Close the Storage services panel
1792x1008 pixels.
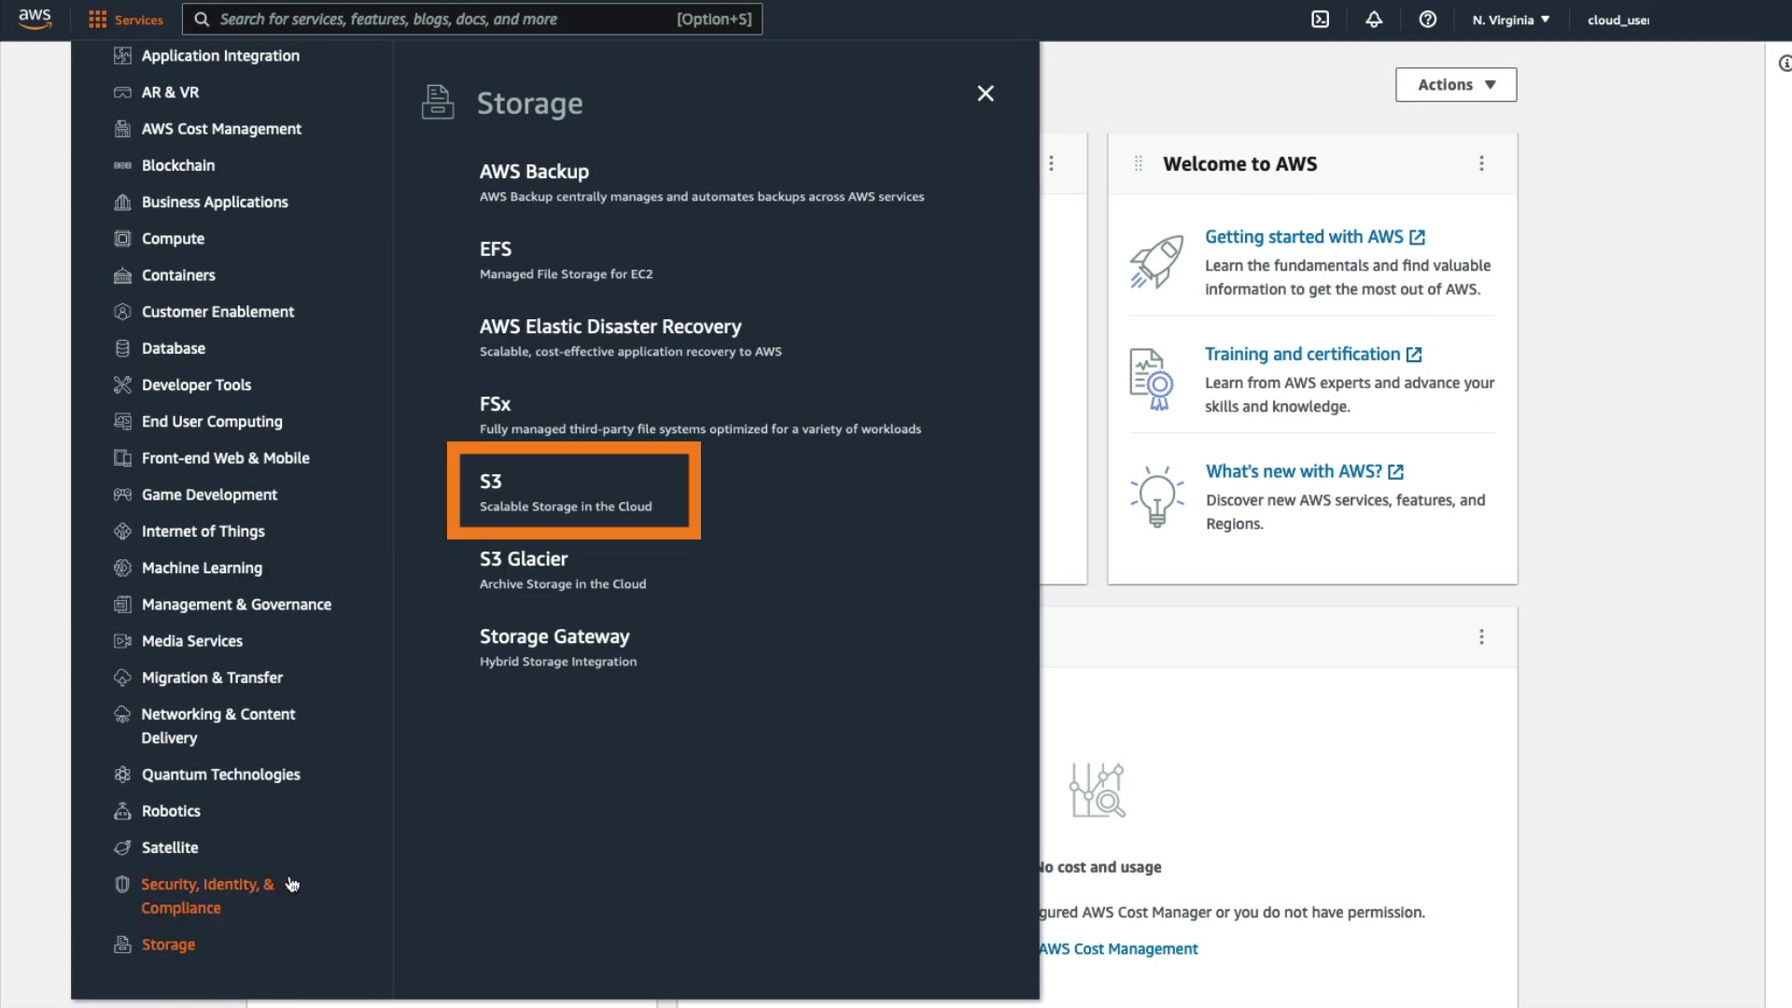986,93
